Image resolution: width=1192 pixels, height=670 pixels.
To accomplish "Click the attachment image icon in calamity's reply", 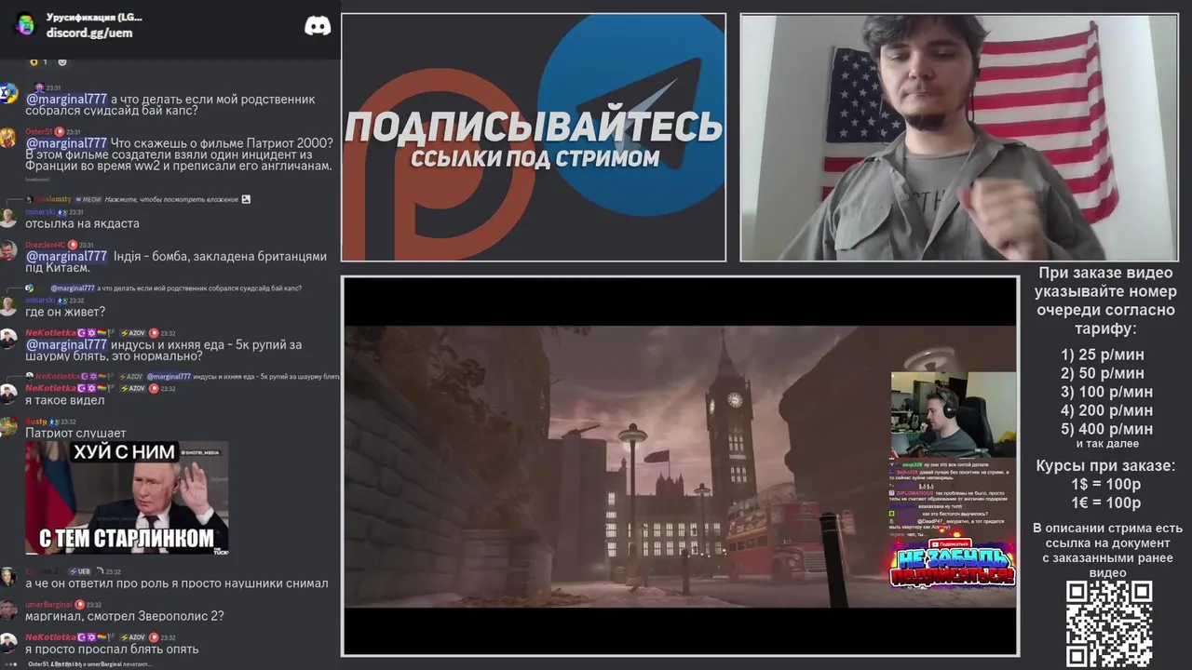I will coord(246,199).
